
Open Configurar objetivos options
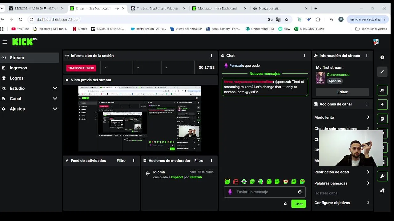point(342,203)
